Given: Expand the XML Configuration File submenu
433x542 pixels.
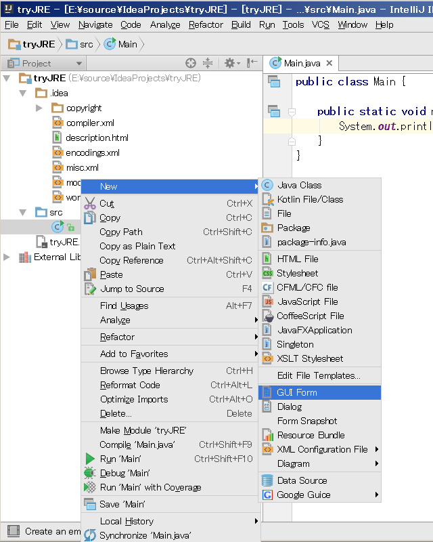Looking at the screenshot, I should point(377,449).
